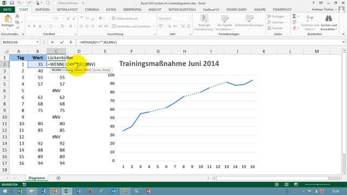Click the Fill down icon below AutoSum
This screenshot has height=195, width=347.
294,22
